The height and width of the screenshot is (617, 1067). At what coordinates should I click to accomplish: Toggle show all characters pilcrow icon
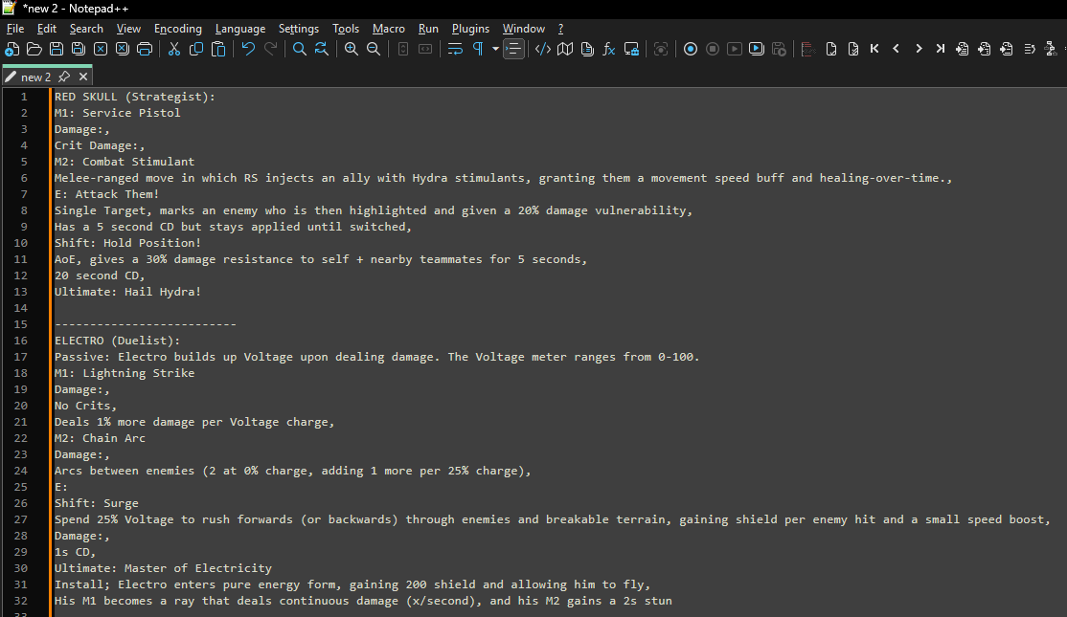coord(478,49)
